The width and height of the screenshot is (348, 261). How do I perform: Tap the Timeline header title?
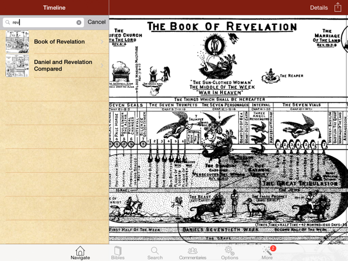pos(54,8)
